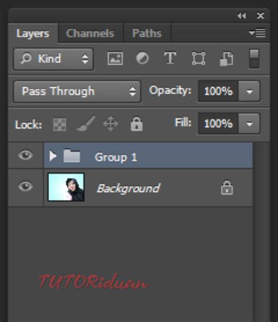Open Layers panel flyout menu
The image size is (278, 322).
tap(257, 33)
